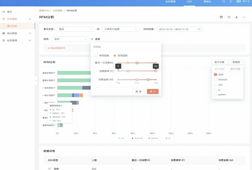
Task: Open the 堆叠图 chart type dropdown
Action: pos(238,62)
